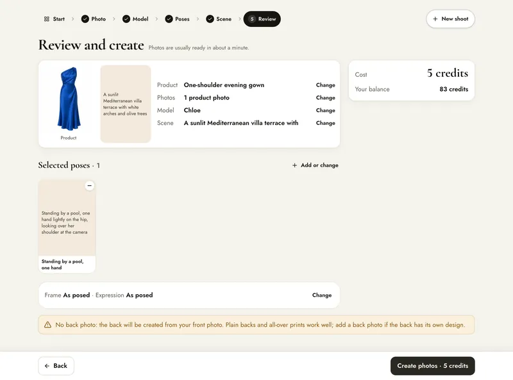Change the Scene description
This screenshot has width=513, height=380.
coord(325,123)
